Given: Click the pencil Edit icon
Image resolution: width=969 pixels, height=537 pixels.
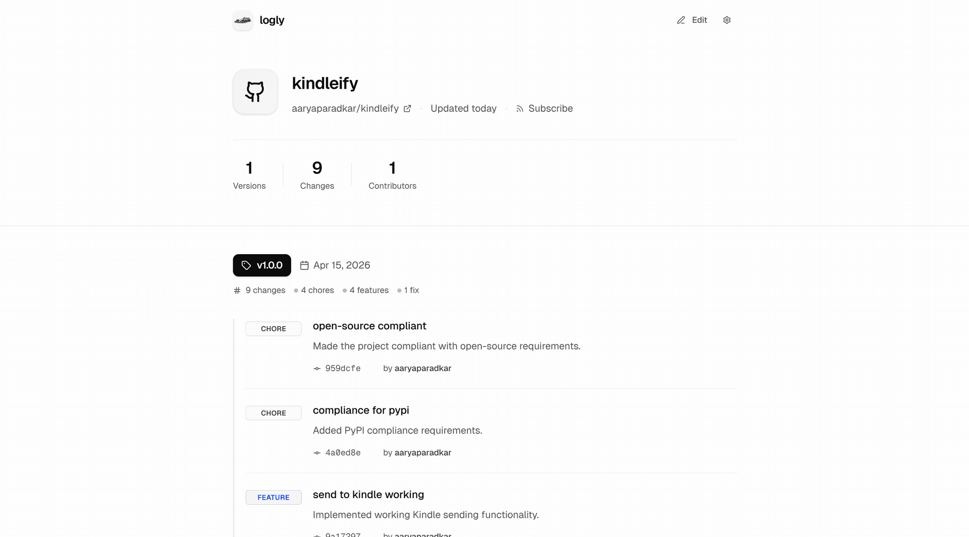Looking at the screenshot, I should (x=681, y=20).
